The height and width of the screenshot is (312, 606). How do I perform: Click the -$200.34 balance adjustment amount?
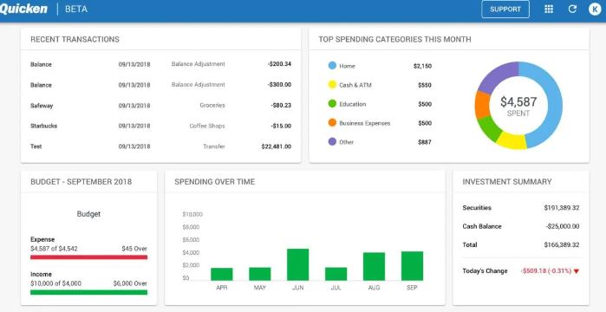(x=279, y=64)
